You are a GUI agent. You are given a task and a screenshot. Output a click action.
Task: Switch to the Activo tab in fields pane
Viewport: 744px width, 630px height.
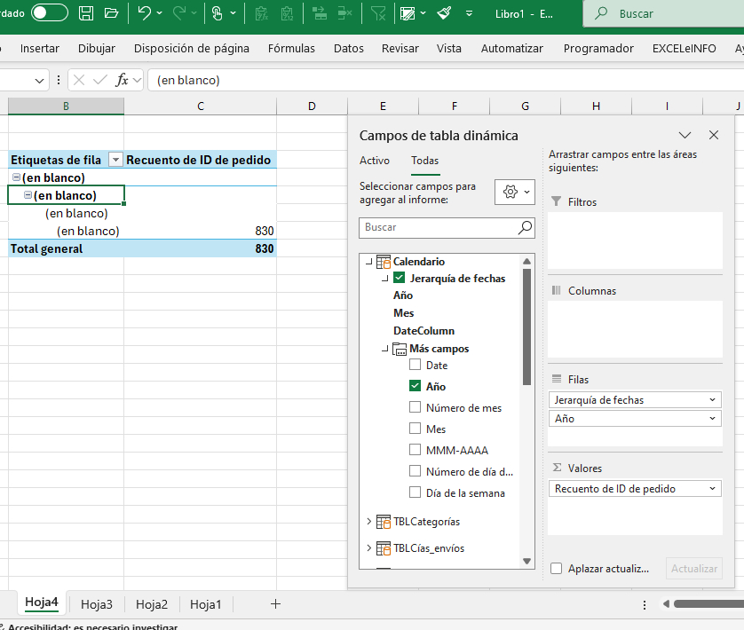coord(374,161)
